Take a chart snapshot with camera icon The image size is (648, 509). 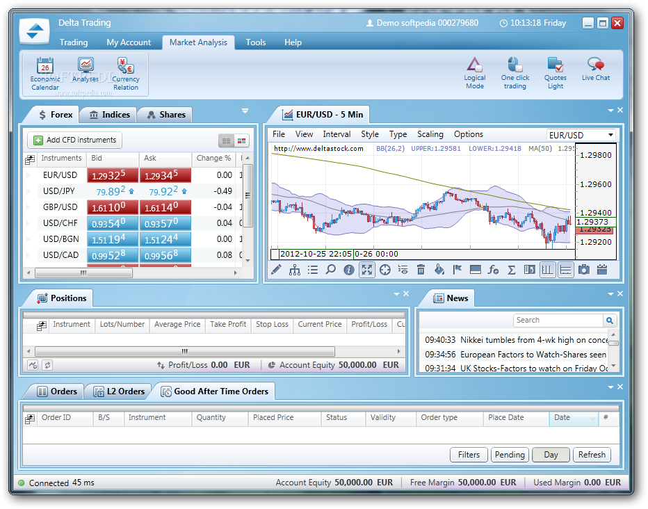click(x=583, y=270)
